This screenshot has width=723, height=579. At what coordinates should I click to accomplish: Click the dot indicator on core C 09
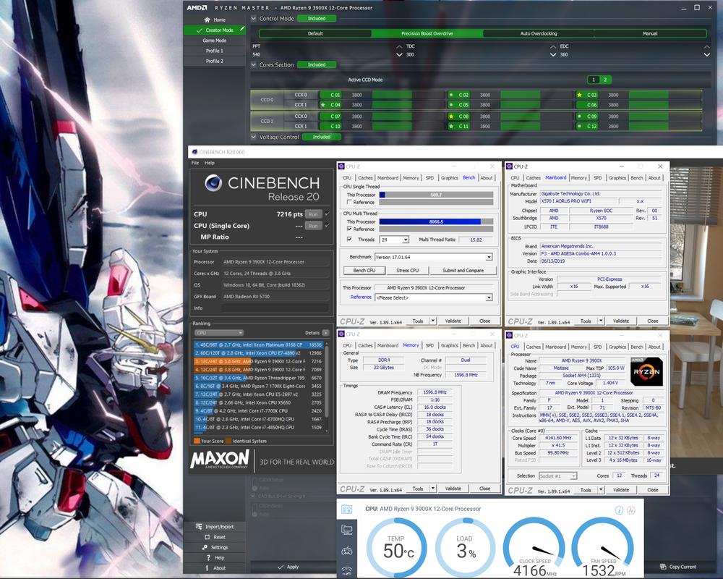(579, 117)
